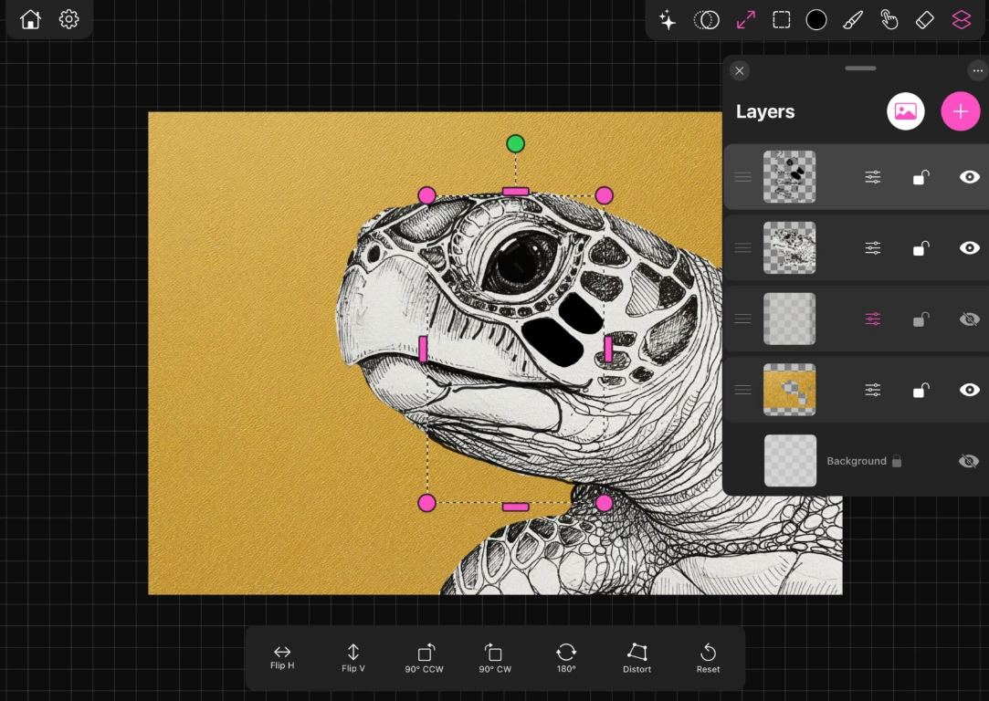Select the dashed-square Selection tool
This screenshot has height=701, width=989.
(782, 20)
